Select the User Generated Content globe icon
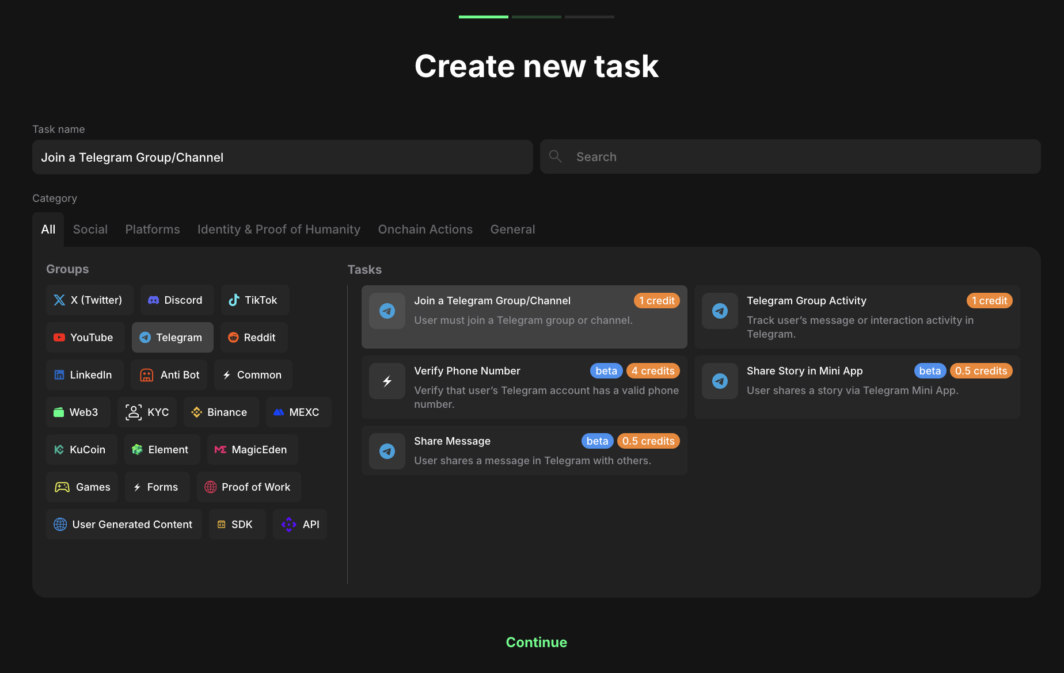This screenshot has width=1064, height=673. pyautogui.click(x=60, y=525)
